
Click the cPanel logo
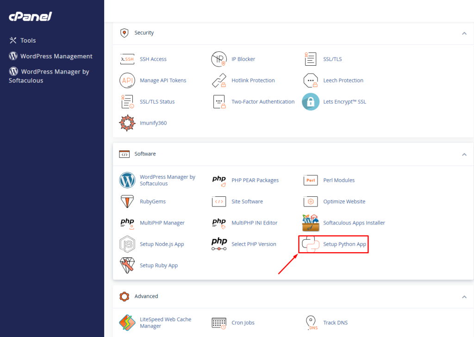pyautogui.click(x=30, y=17)
